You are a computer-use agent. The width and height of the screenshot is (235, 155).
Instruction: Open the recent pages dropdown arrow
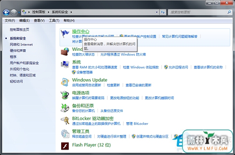click(19, 13)
